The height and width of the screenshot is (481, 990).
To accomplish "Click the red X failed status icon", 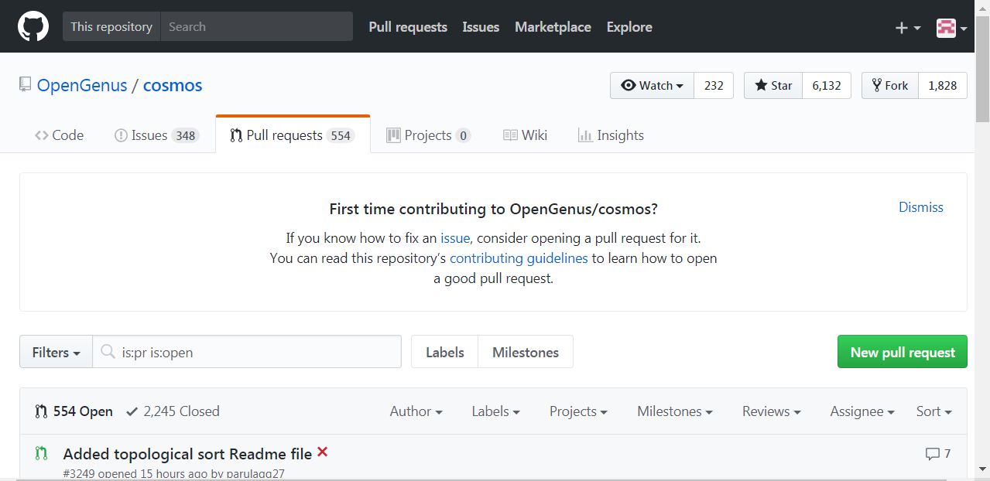I will click(x=322, y=452).
